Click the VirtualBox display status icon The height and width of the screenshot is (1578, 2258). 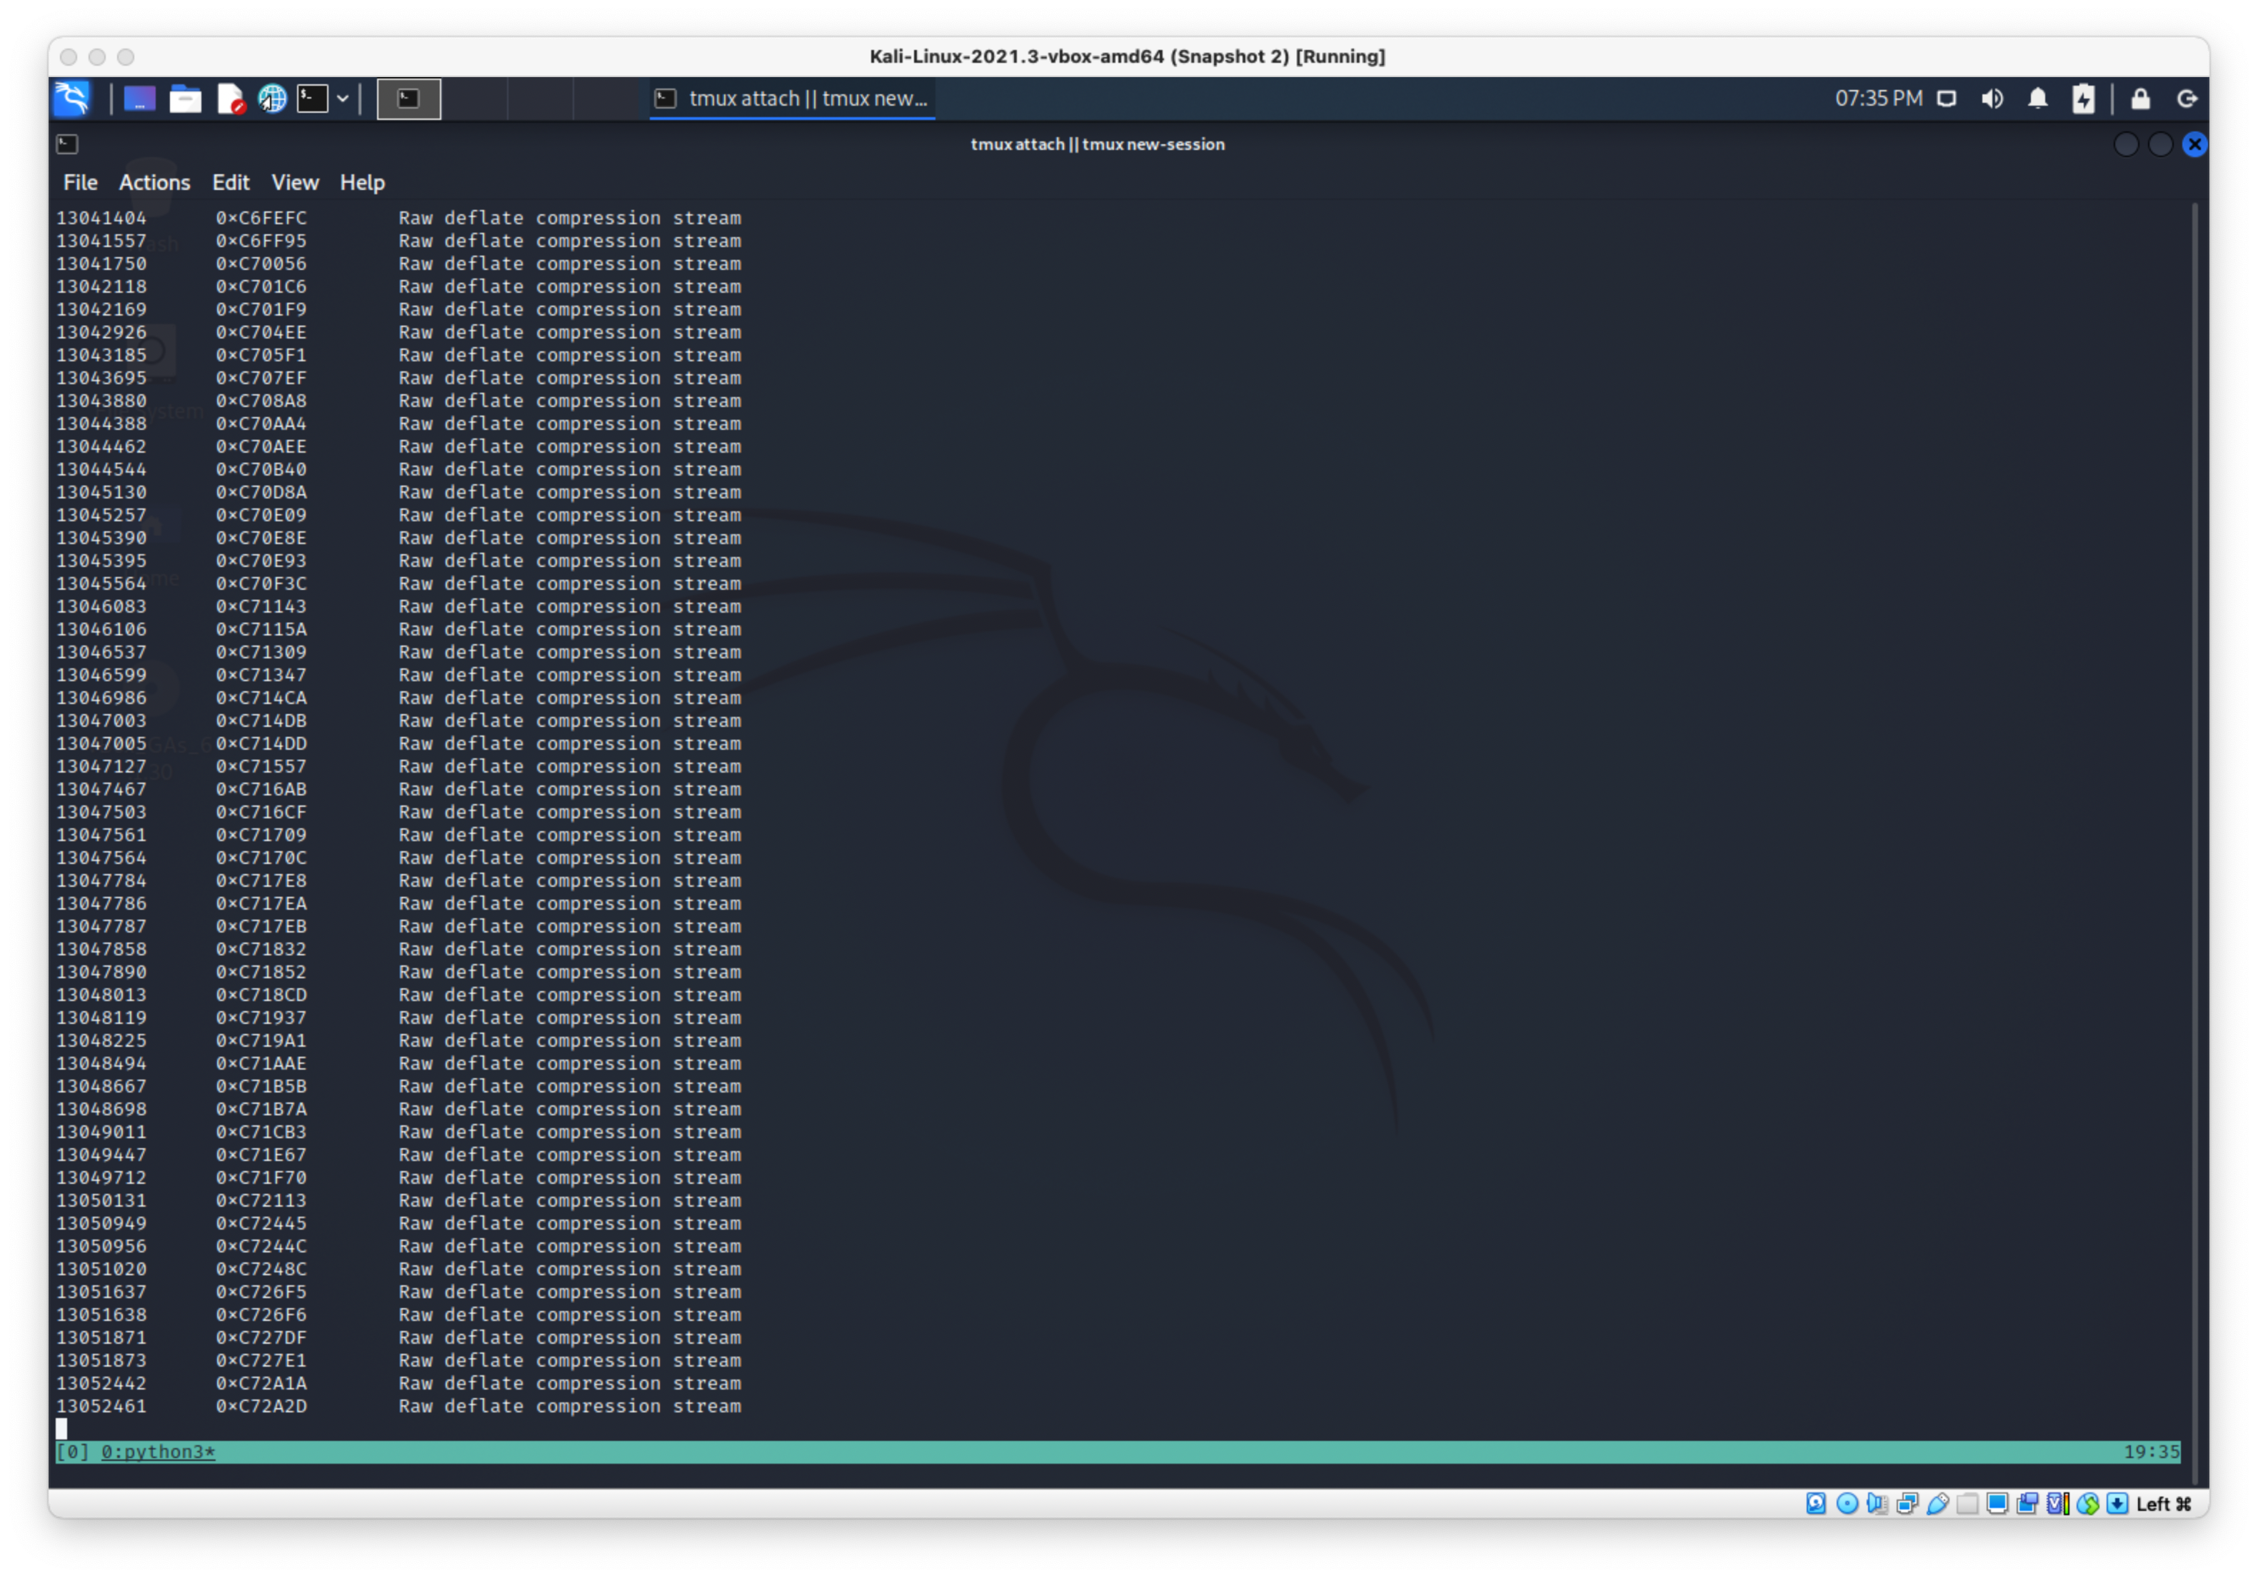click(x=1997, y=1503)
